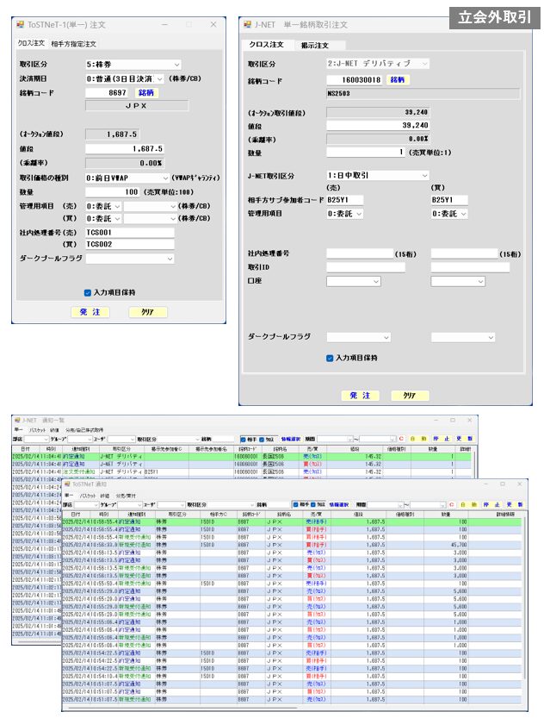The image size is (550, 718).
Task: Switch to クロス注文 tab in J-NET window
Action: click(x=267, y=45)
